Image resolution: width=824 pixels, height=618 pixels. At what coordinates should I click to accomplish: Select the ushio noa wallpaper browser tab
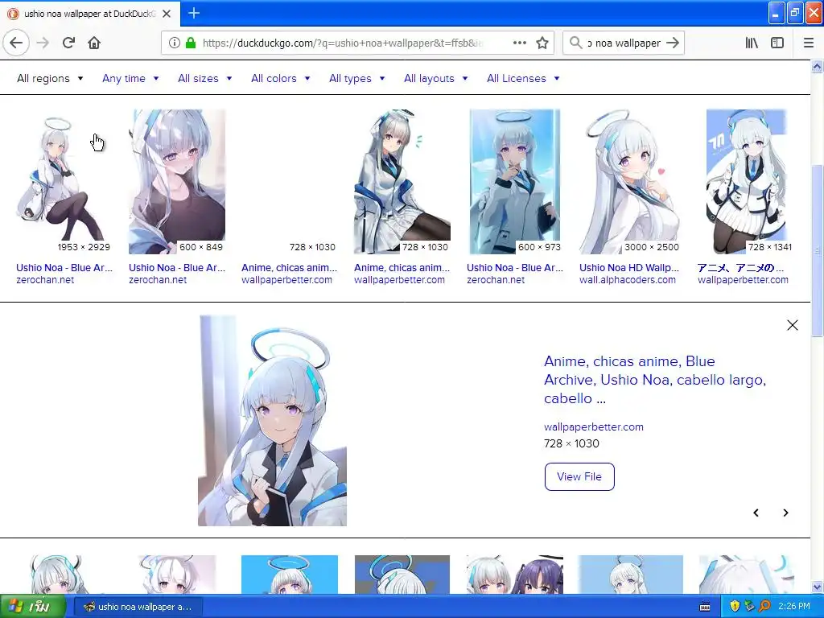pos(90,14)
